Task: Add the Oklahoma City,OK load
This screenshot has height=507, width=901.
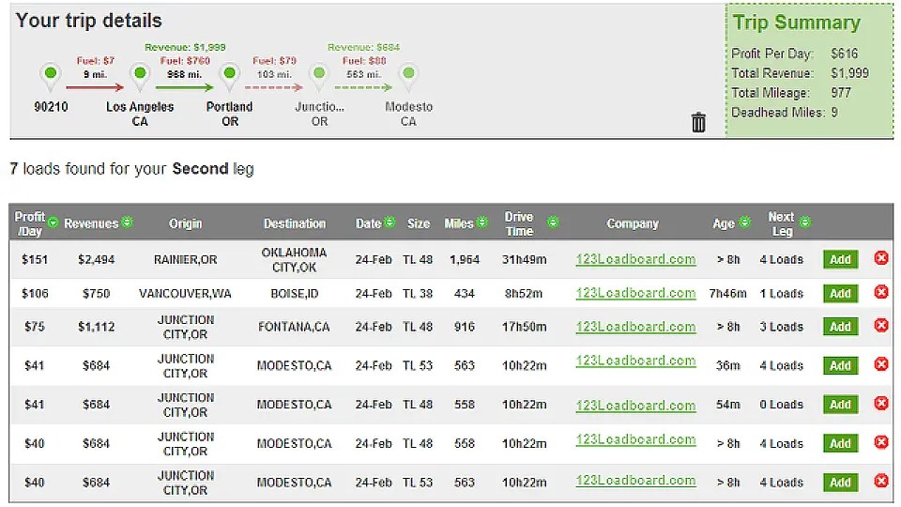Action: [840, 259]
